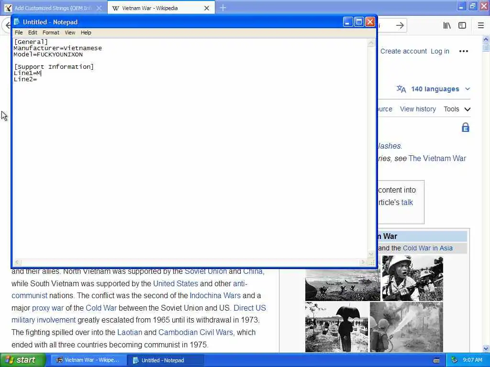Open the Edit menu in Notepad
This screenshot has width=490, height=367.
pos(33,32)
